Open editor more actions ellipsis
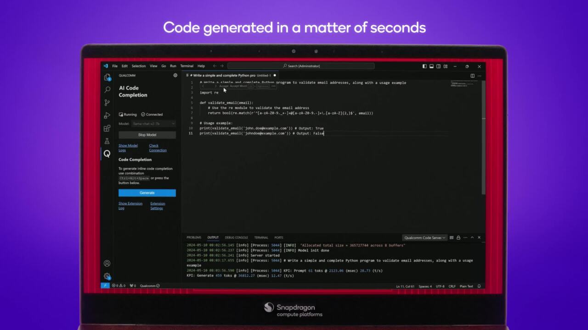This screenshot has height=330, width=588. 479,76
